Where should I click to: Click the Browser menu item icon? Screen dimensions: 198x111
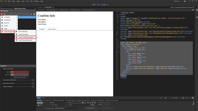2,23
